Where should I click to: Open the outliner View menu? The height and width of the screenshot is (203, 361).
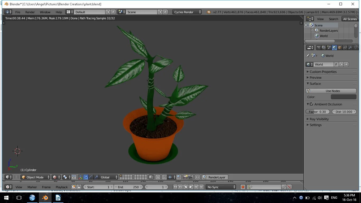pos(320,19)
